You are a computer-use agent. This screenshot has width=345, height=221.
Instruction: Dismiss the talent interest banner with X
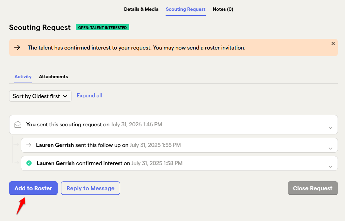pos(333,43)
